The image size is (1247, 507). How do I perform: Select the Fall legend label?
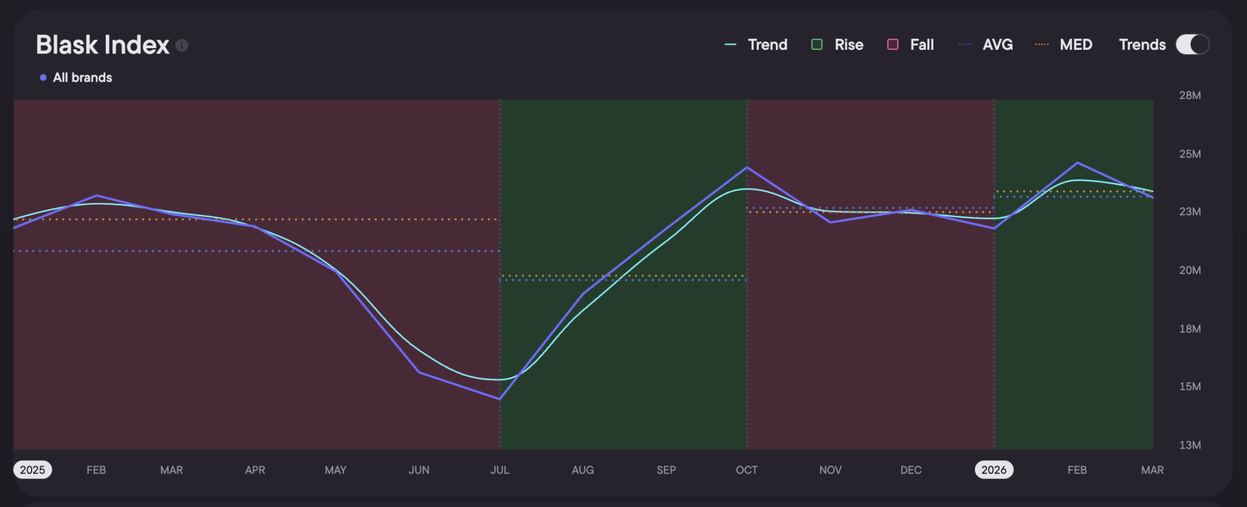coord(922,44)
